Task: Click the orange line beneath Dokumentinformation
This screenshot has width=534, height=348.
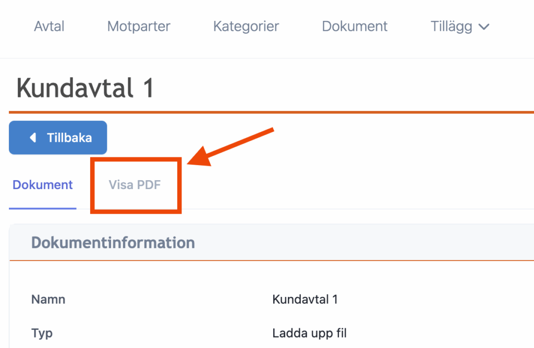Action: point(271,260)
